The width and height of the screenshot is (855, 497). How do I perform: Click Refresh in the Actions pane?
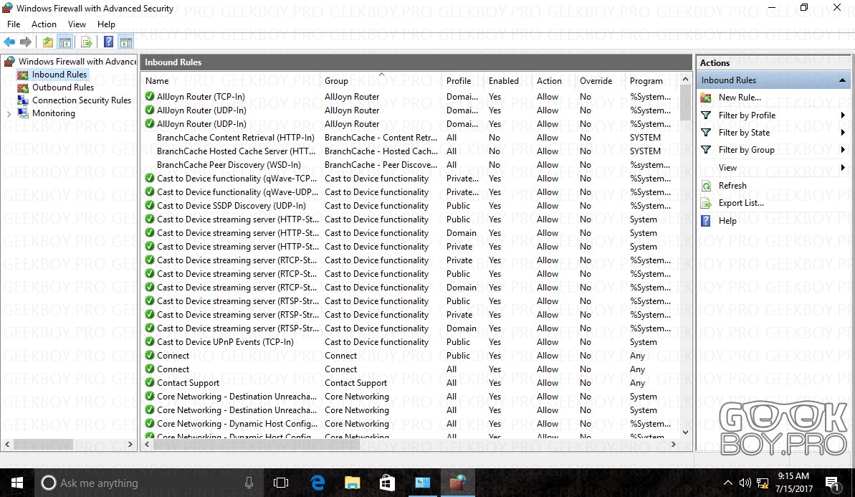(x=732, y=186)
